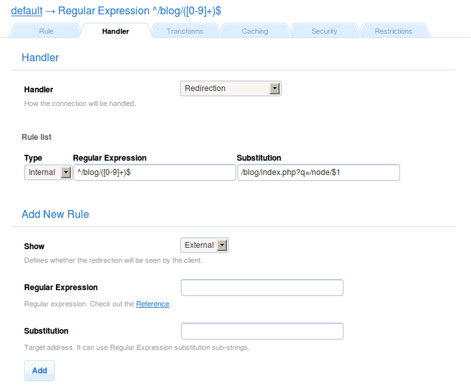Click the arrow button beside the Internal type
The image size is (471, 389).
tap(65, 172)
